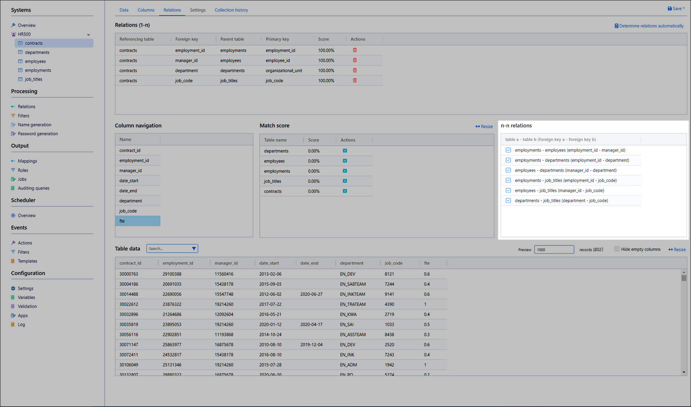Click Resize link next to Match score
Image resolution: width=691 pixels, height=407 pixels.
point(484,126)
